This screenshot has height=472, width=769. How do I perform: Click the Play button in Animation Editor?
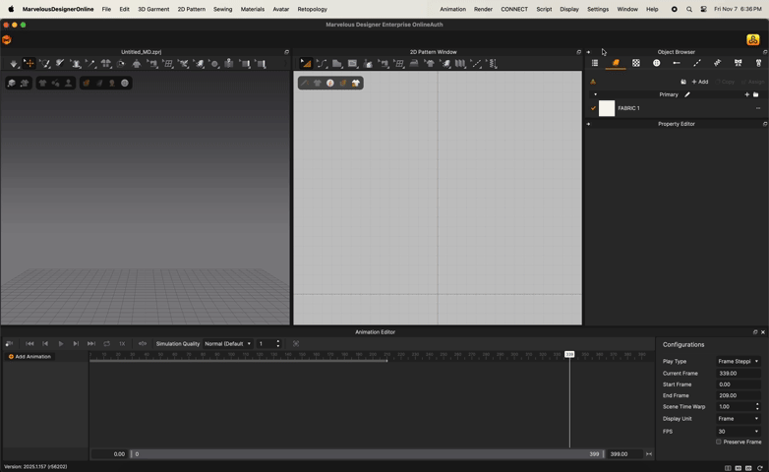61,344
